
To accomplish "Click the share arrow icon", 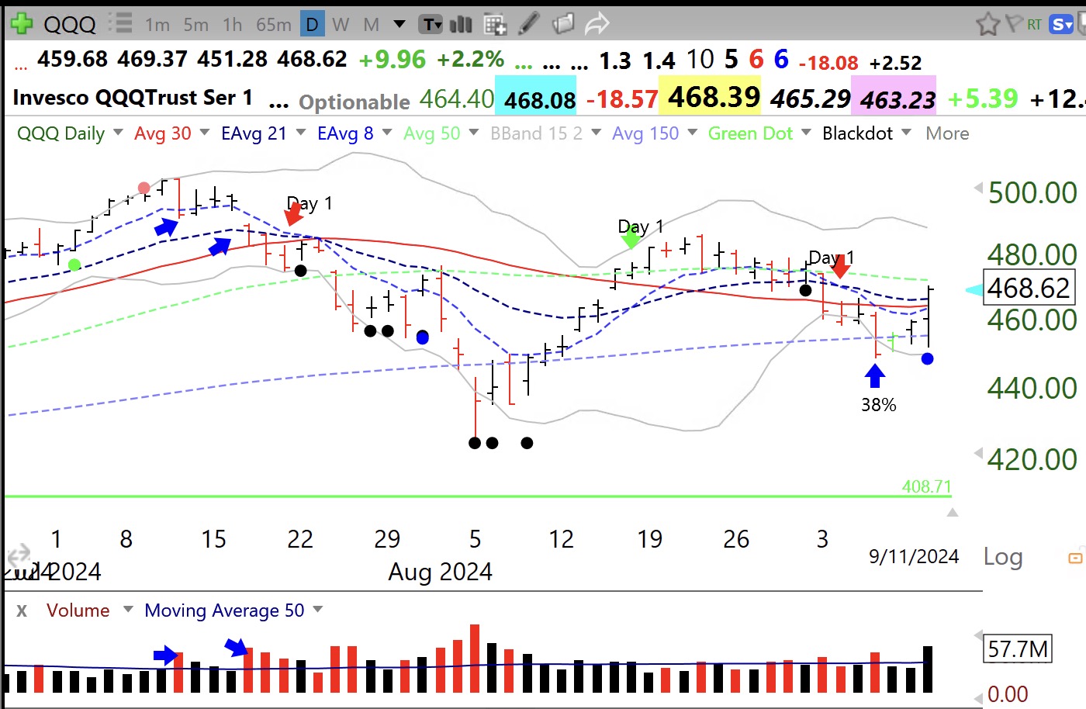I will (x=597, y=24).
